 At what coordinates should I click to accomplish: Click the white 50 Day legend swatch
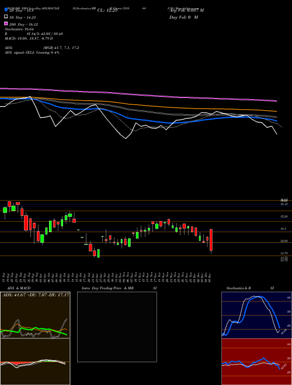(x=6, y=17)
